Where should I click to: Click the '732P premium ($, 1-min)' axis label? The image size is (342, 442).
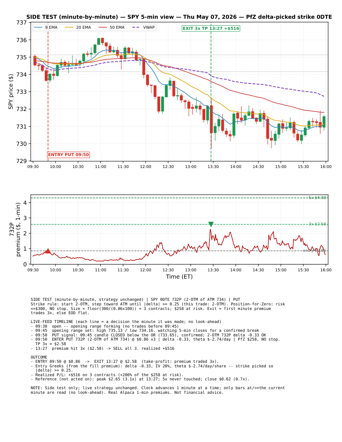(x=15, y=230)
